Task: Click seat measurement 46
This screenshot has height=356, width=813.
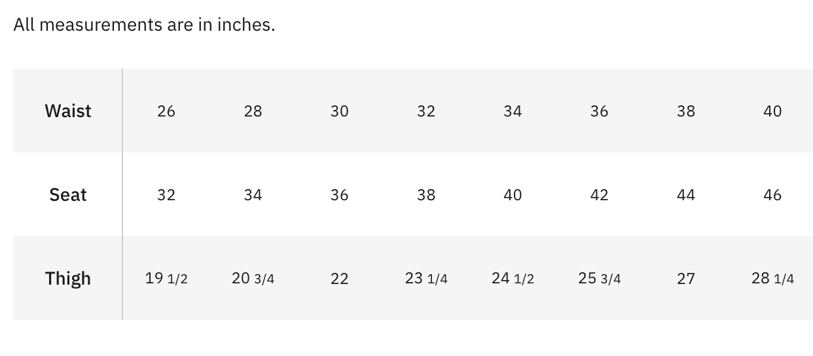Action: pos(772,195)
